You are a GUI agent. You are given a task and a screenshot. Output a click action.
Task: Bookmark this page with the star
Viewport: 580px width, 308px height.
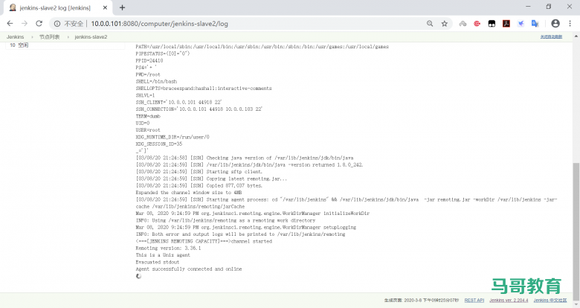[x=444, y=23]
